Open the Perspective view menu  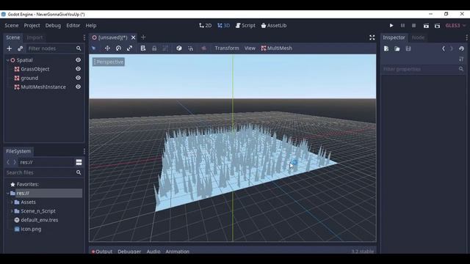109,62
